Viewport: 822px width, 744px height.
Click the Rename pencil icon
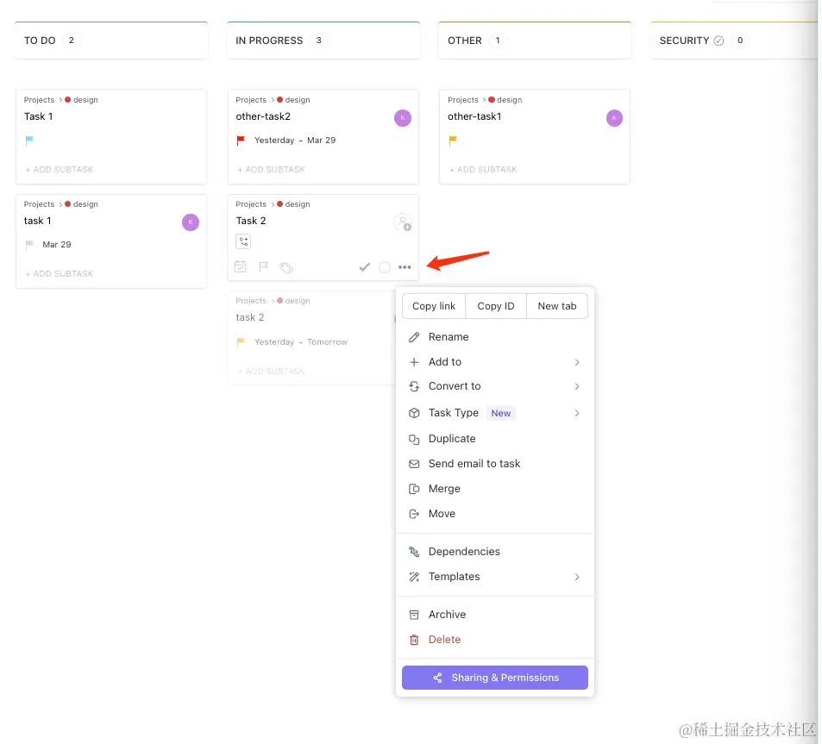click(x=414, y=337)
